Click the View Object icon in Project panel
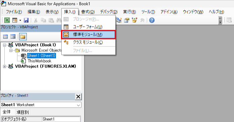234x122 pixels. [13, 37]
